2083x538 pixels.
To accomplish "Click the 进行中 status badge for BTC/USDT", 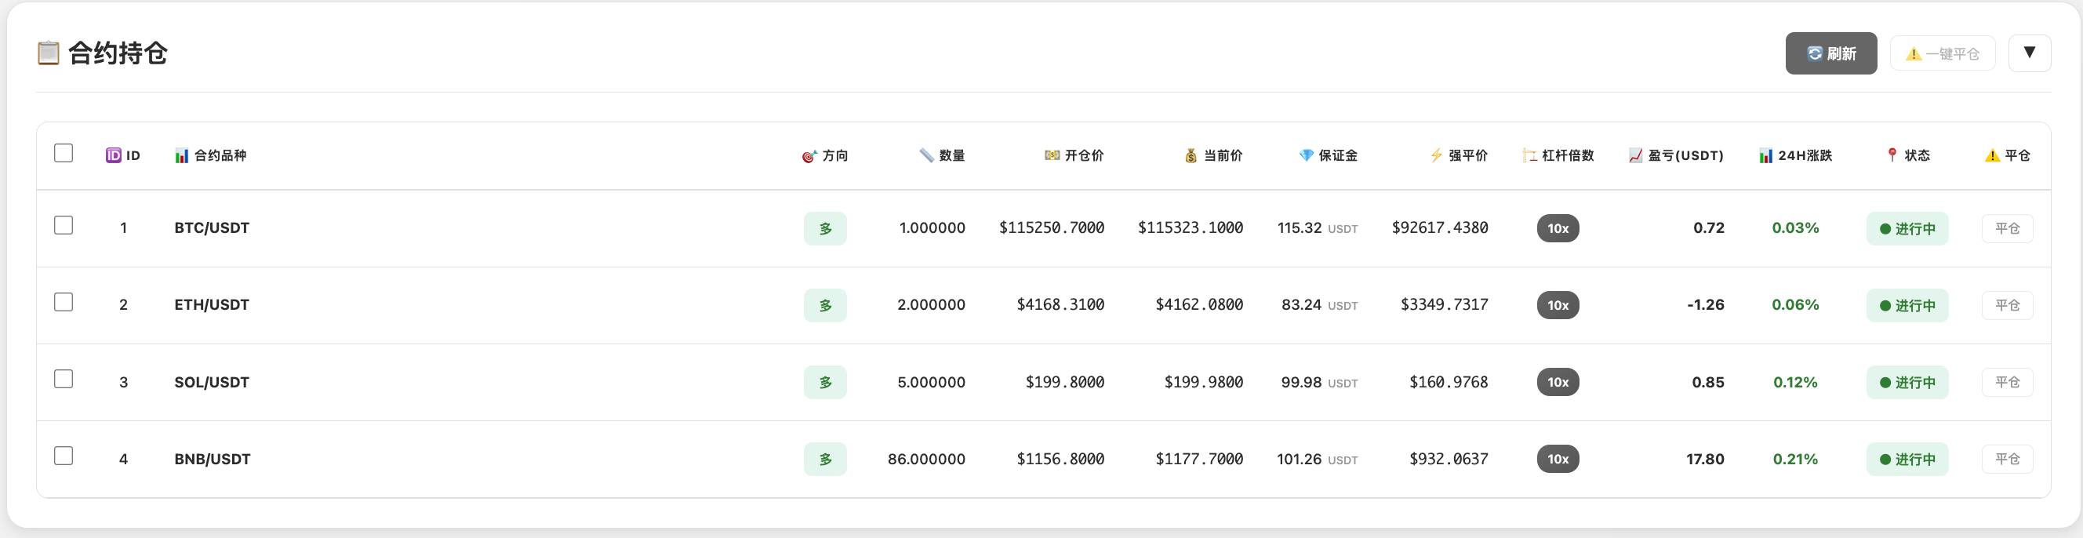I will [x=1907, y=228].
